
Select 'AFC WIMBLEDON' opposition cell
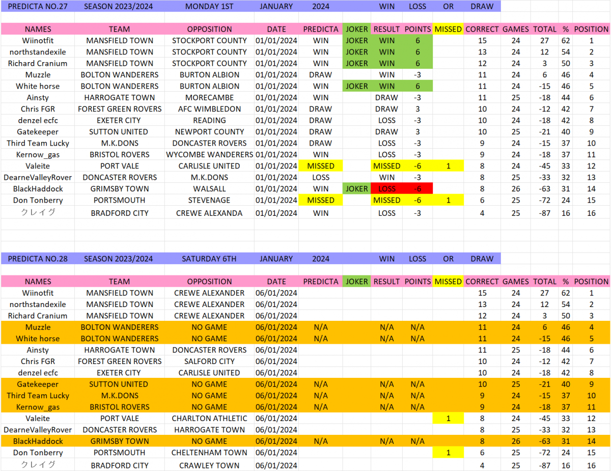(209, 109)
